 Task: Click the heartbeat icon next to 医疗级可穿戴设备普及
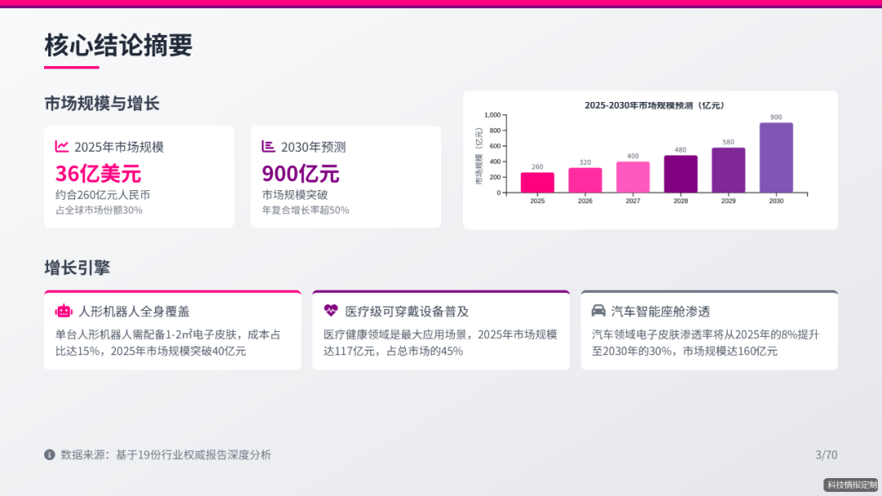coord(331,311)
